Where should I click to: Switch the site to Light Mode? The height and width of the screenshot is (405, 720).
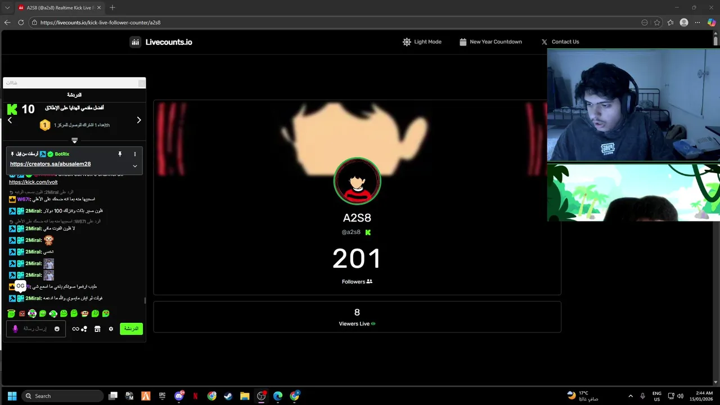[x=422, y=42]
